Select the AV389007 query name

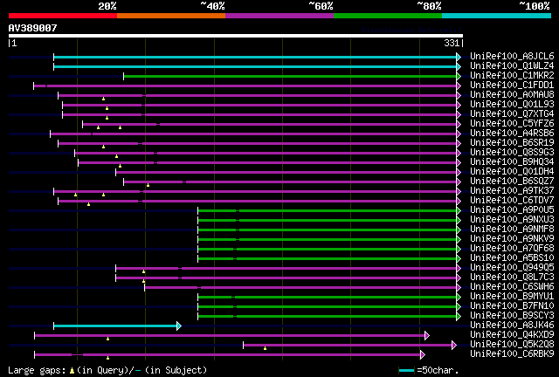[33, 28]
